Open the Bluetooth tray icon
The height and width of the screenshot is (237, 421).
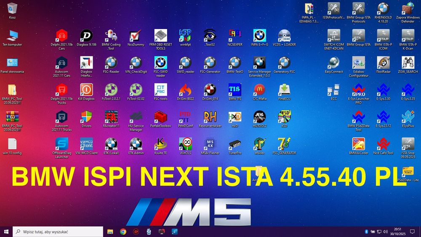tap(366, 232)
